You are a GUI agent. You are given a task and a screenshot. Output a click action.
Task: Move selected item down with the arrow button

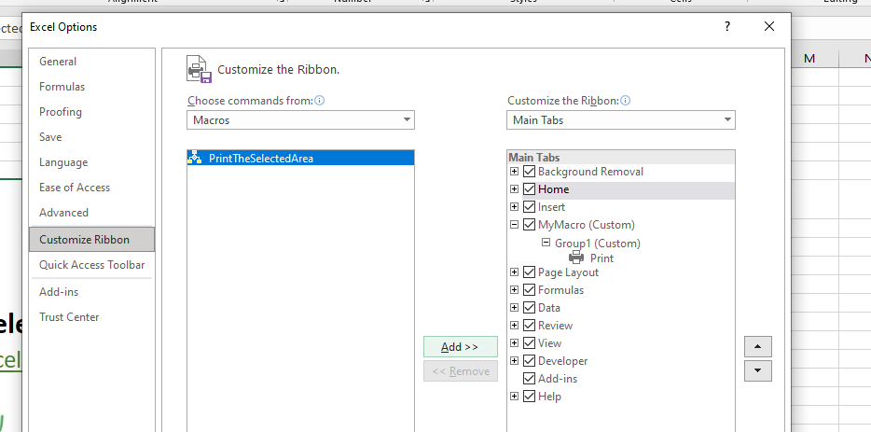click(x=757, y=370)
